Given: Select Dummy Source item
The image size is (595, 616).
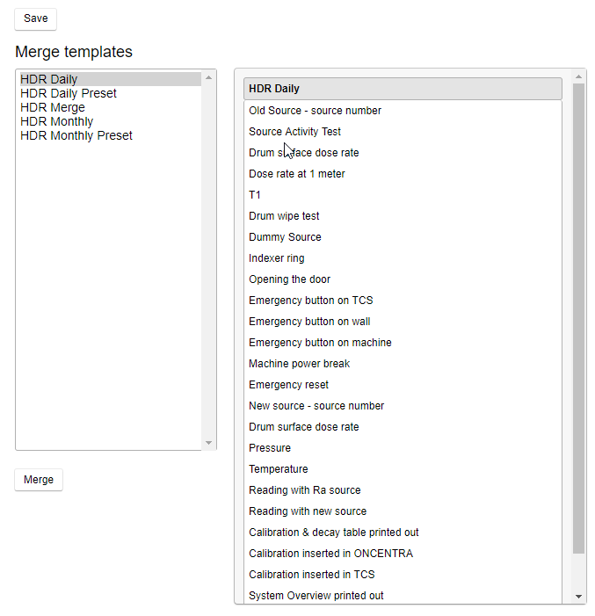Looking at the screenshot, I should [403, 237].
